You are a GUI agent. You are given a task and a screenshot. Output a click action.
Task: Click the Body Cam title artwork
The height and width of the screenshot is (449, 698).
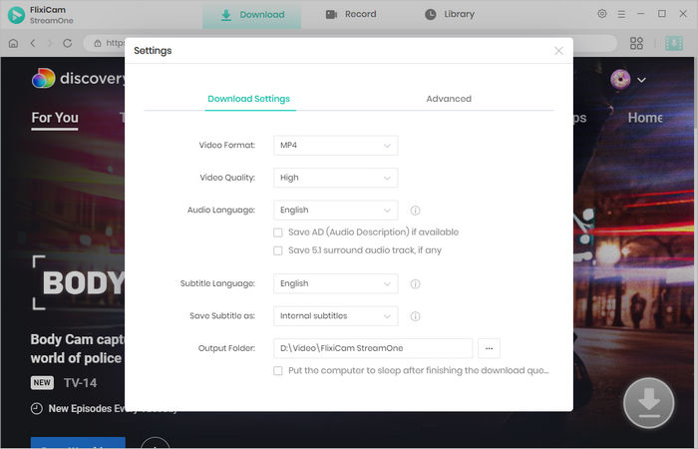click(x=79, y=282)
